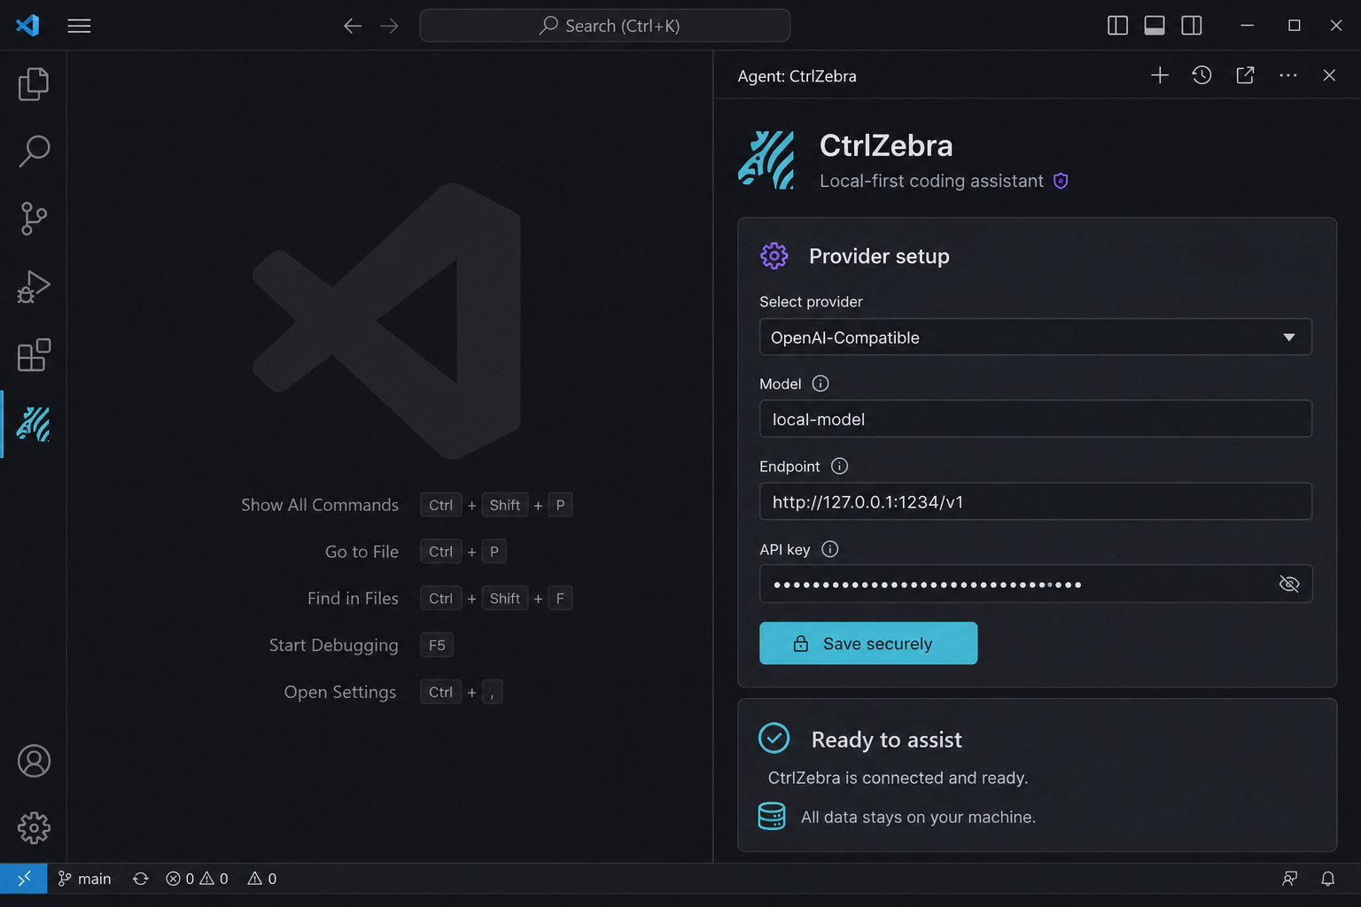Open the Accounts menu icon

tap(34, 761)
